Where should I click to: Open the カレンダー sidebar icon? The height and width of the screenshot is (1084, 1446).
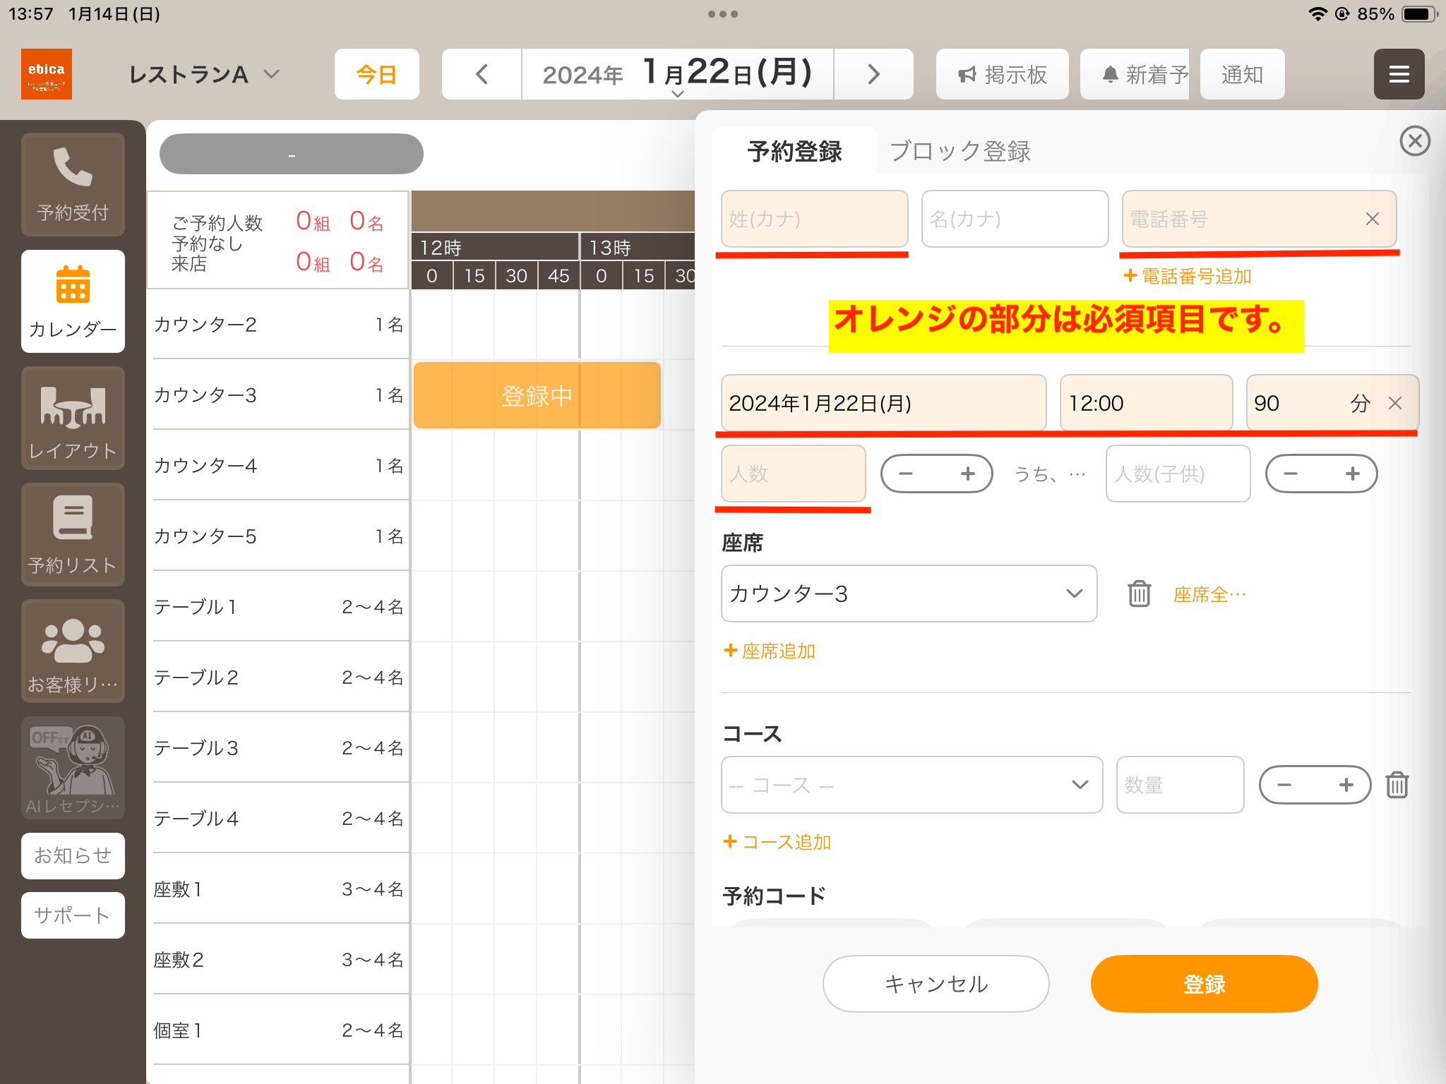[73, 301]
